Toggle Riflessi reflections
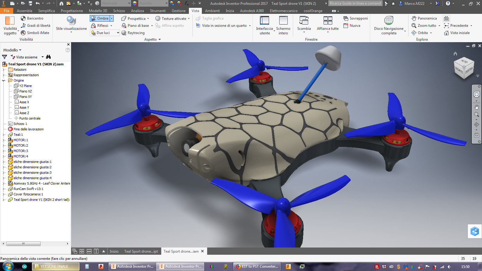Viewport: 482px width, 271px height. (100, 26)
